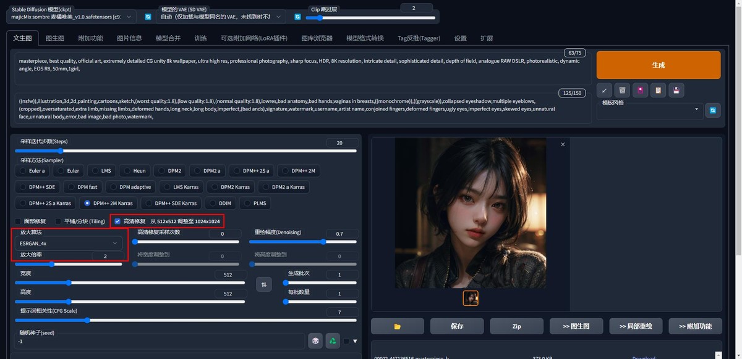Read generation parameters using the arrow icon
This screenshot has height=359, width=742.
pos(604,90)
